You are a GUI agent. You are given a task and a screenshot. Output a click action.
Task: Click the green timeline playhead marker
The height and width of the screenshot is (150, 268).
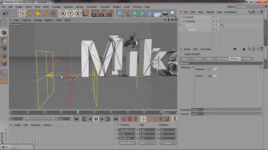coord(78,112)
